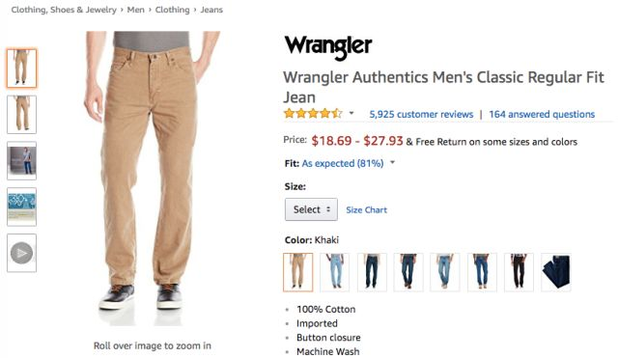Choose the Khaki color swatch
This screenshot has width=618, height=358.
298,272
